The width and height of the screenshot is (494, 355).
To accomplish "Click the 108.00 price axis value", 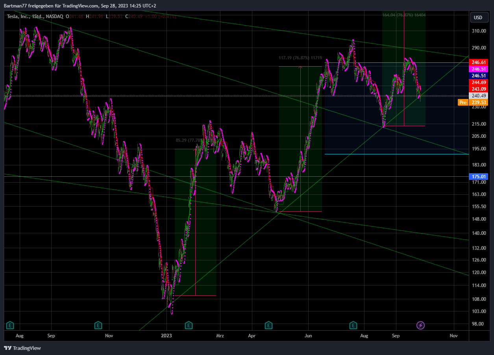I will (479, 299).
